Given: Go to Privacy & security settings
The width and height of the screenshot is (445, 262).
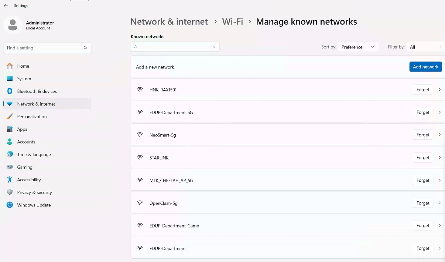Looking at the screenshot, I should pos(34,192).
